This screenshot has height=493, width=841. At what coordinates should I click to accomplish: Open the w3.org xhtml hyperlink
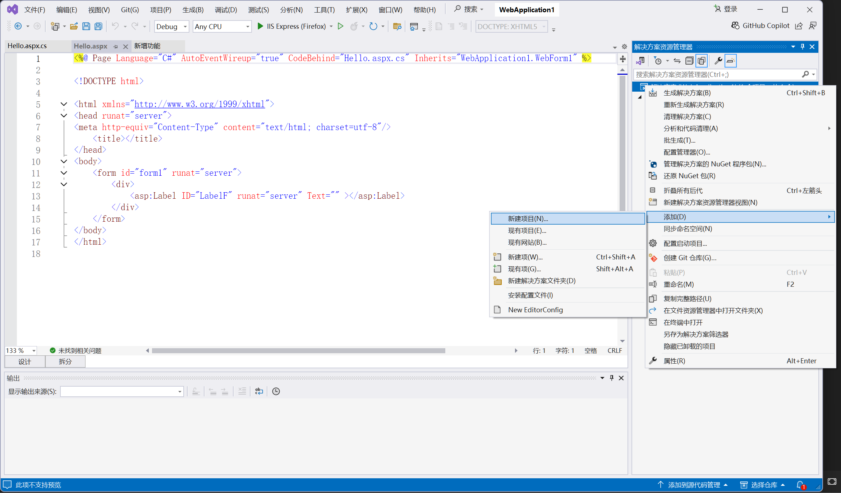coord(199,104)
